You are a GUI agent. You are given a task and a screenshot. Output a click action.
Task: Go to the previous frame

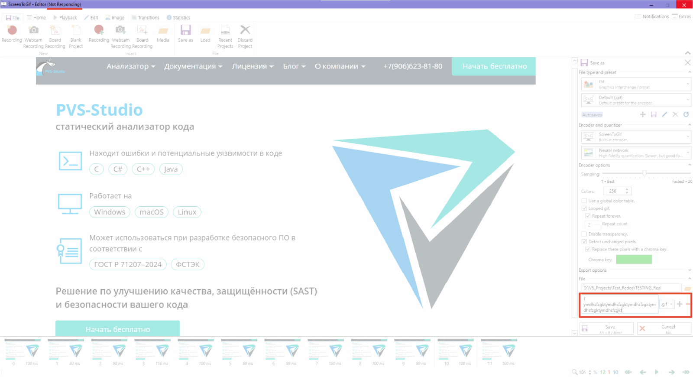coord(643,372)
